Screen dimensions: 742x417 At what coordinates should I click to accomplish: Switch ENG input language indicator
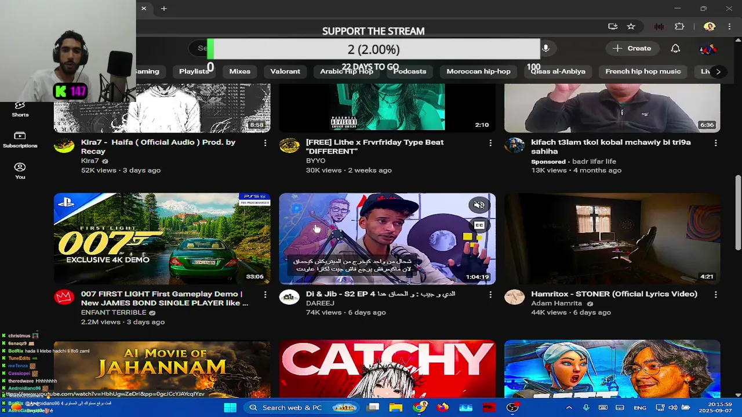640,408
